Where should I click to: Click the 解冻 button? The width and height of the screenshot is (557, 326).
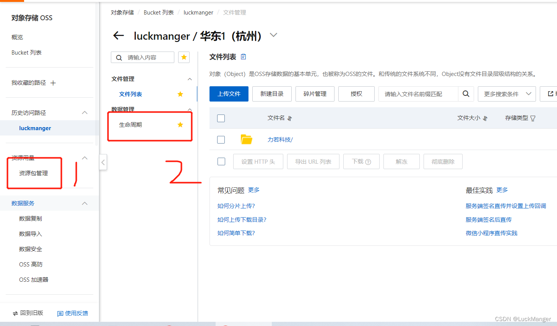[401, 161]
